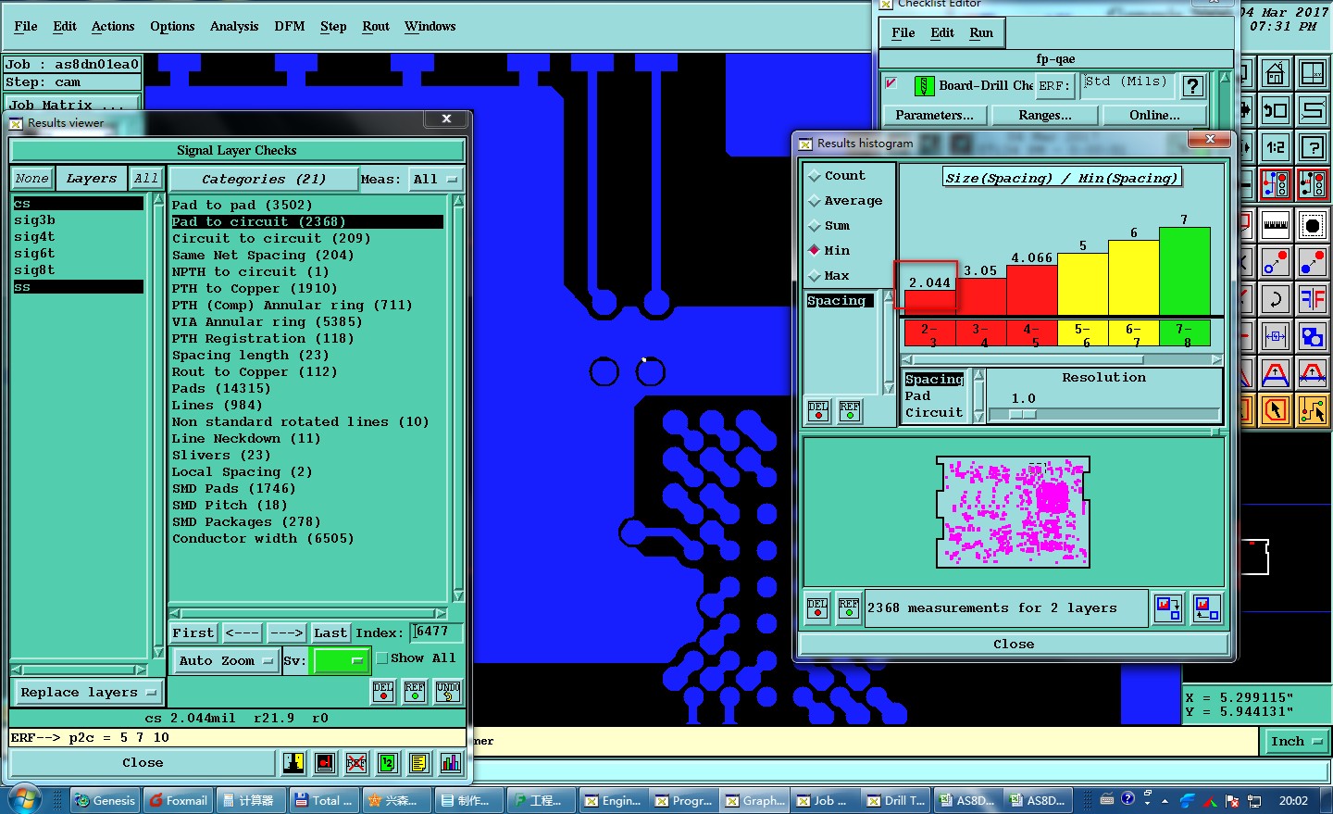Click the DEL red dot icon in Results viewer
The height and width of the screenshot is (814, 1333).
(383, 692)
